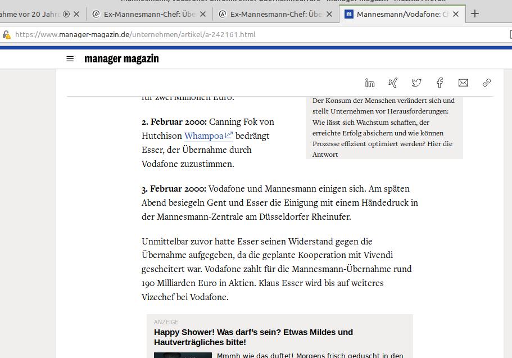Open the hamburger menu beside manager magazin
512x358 pixels.
click(x=70, y=59)
